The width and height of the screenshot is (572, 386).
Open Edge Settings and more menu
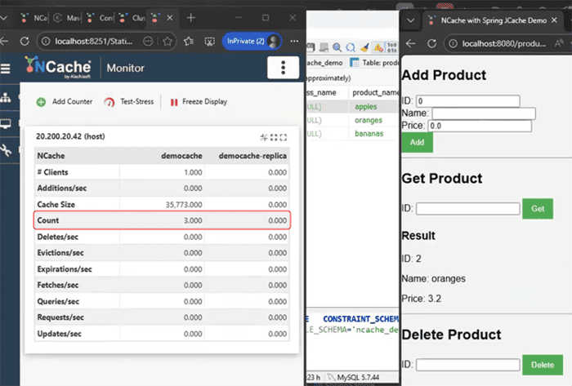(294, 41)
